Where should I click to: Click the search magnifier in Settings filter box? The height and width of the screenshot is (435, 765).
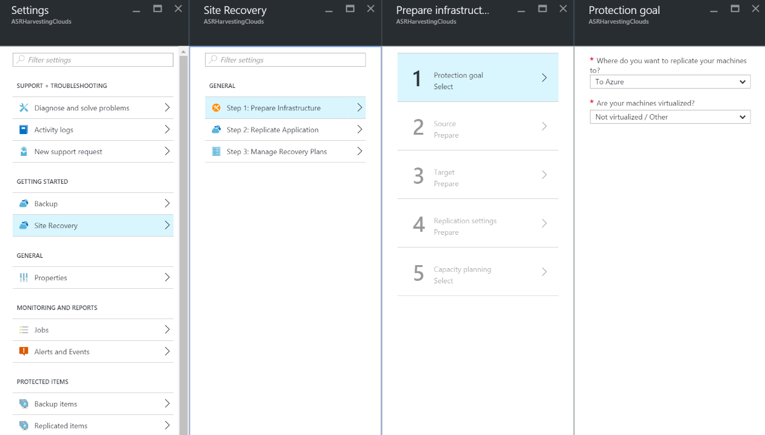coord(21,60)
